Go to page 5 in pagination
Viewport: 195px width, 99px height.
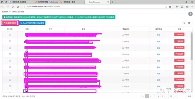(162, 96)
